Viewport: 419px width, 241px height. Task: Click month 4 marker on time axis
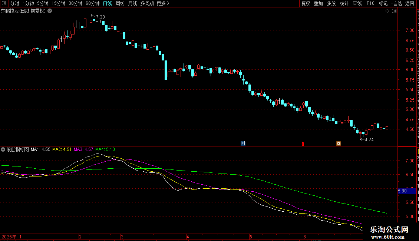tap(188, 237)
